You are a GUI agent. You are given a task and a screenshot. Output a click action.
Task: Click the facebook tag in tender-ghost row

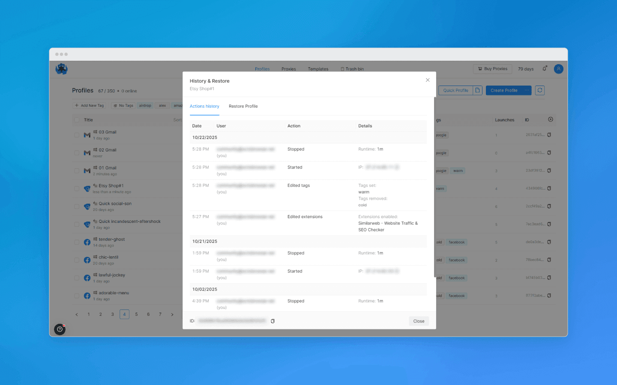pos(457,242)
